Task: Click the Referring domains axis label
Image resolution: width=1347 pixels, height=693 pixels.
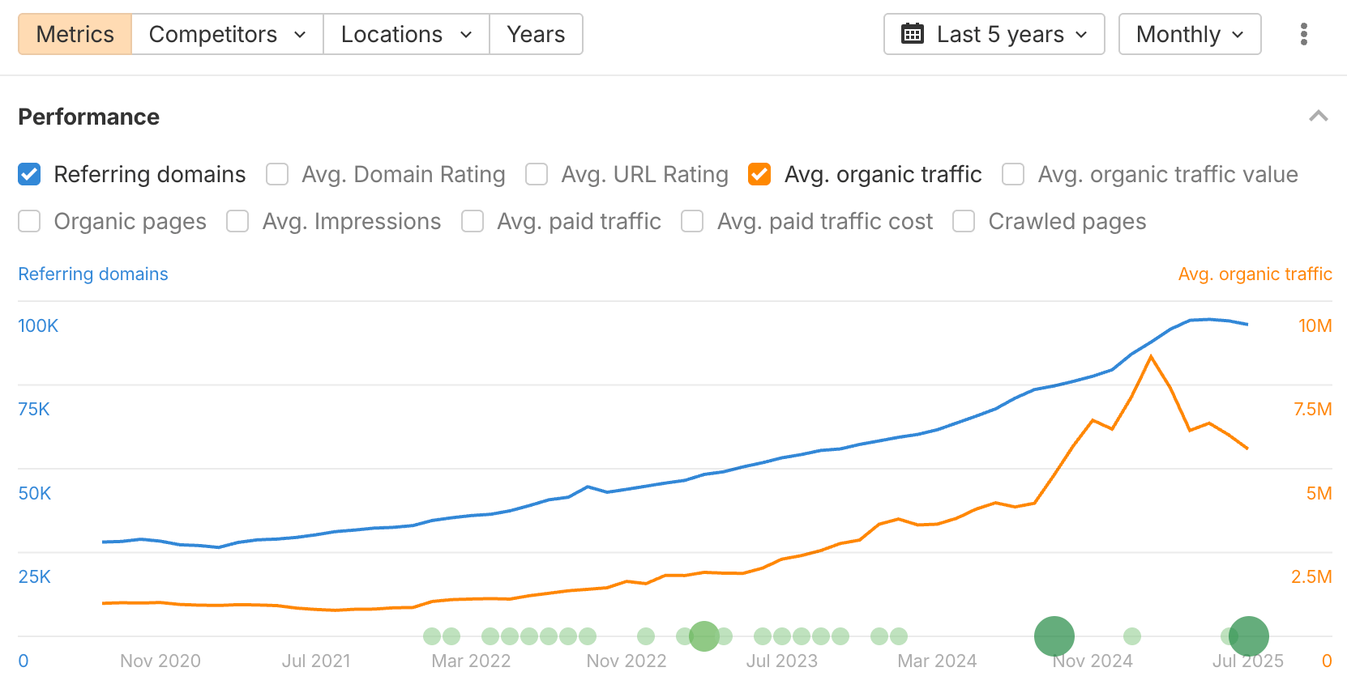Action: (93, 274)
